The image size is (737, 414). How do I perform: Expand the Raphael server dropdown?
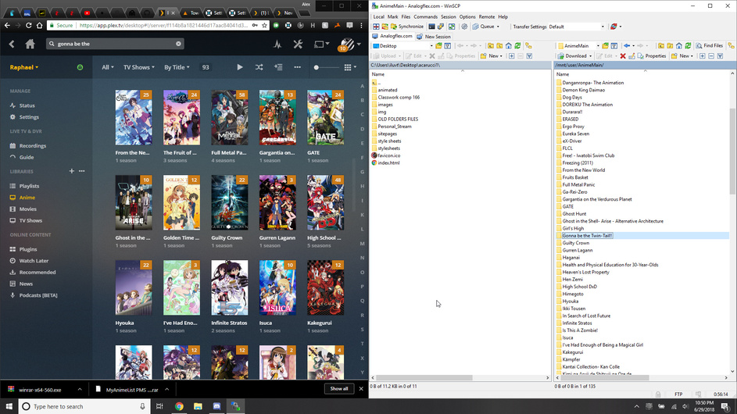tap(24, 67)
